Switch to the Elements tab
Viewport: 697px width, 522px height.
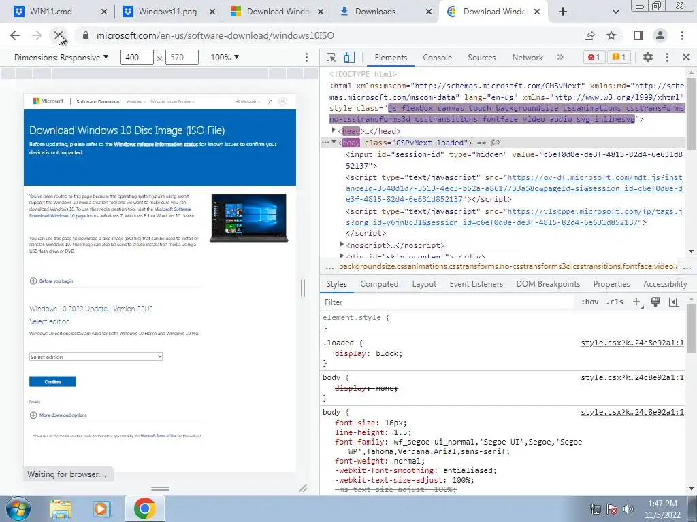click(391, 58)
